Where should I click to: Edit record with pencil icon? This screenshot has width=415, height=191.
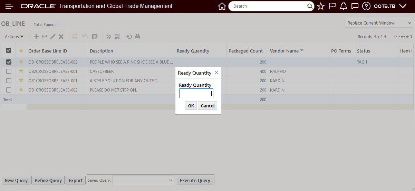click(53, 37)
